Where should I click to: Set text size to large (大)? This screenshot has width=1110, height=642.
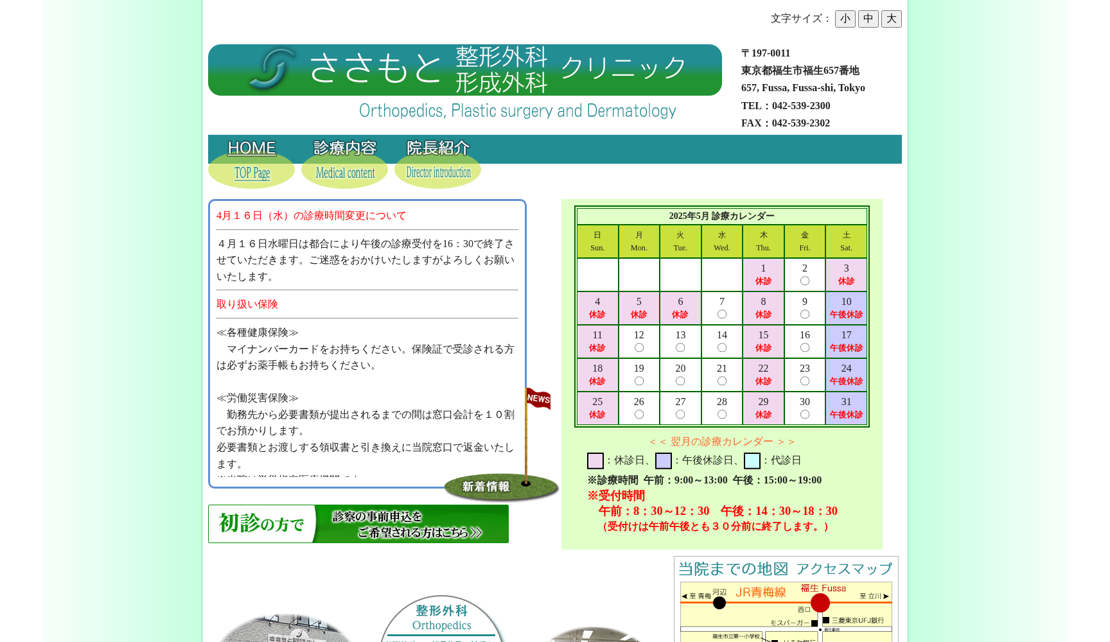coord(891,19)
